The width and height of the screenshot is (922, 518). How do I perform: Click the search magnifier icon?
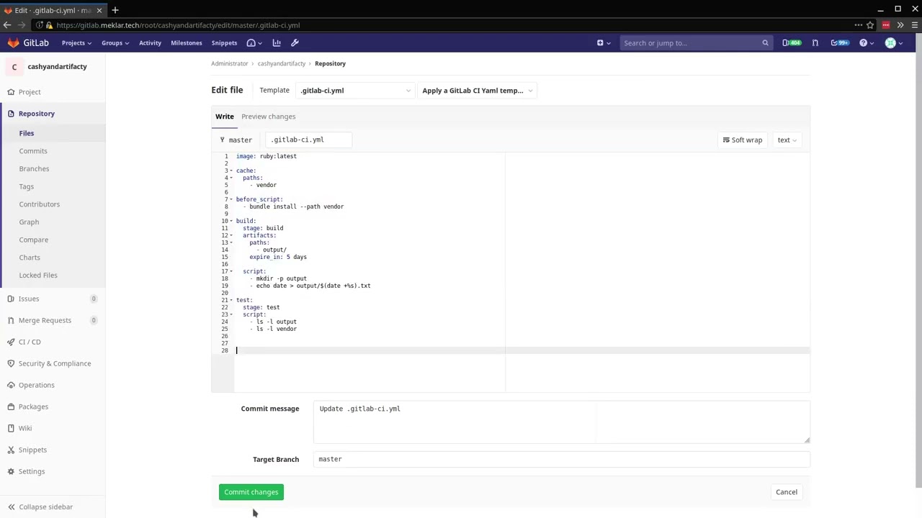point(765,42)
